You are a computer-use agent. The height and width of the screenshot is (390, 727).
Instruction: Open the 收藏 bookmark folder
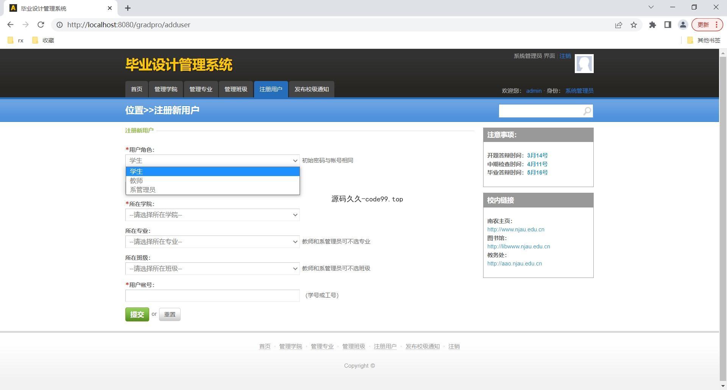[x=43, y=40]
